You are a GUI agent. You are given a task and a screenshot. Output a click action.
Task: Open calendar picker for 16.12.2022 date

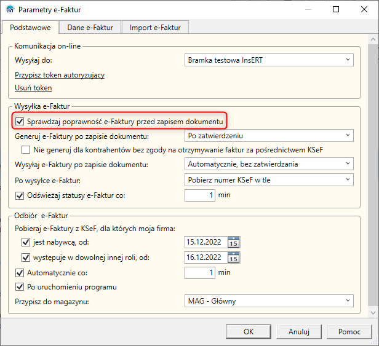tap(233, 258)
